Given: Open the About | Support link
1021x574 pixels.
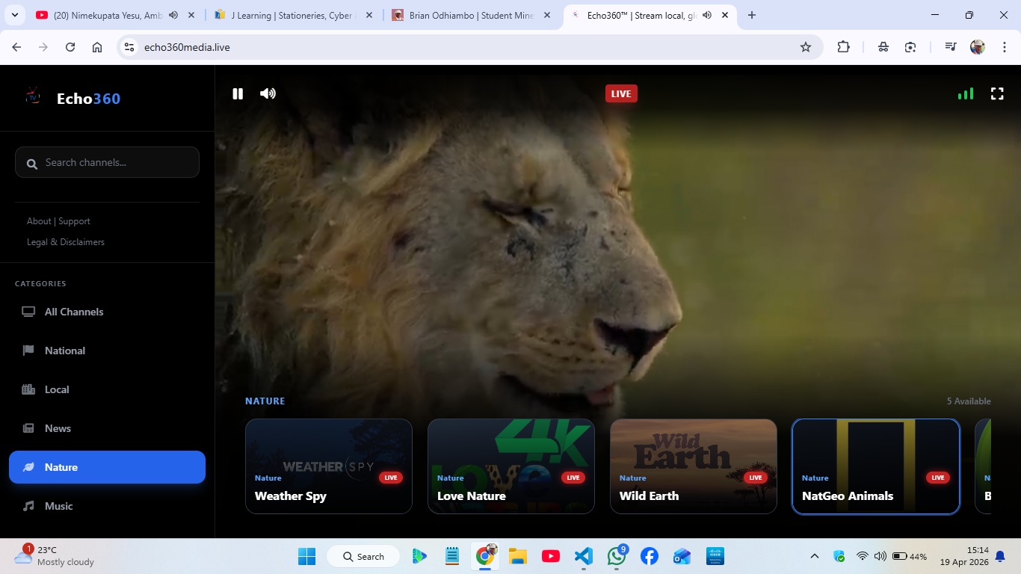Looking at the screenshot, I should (58, 221).
